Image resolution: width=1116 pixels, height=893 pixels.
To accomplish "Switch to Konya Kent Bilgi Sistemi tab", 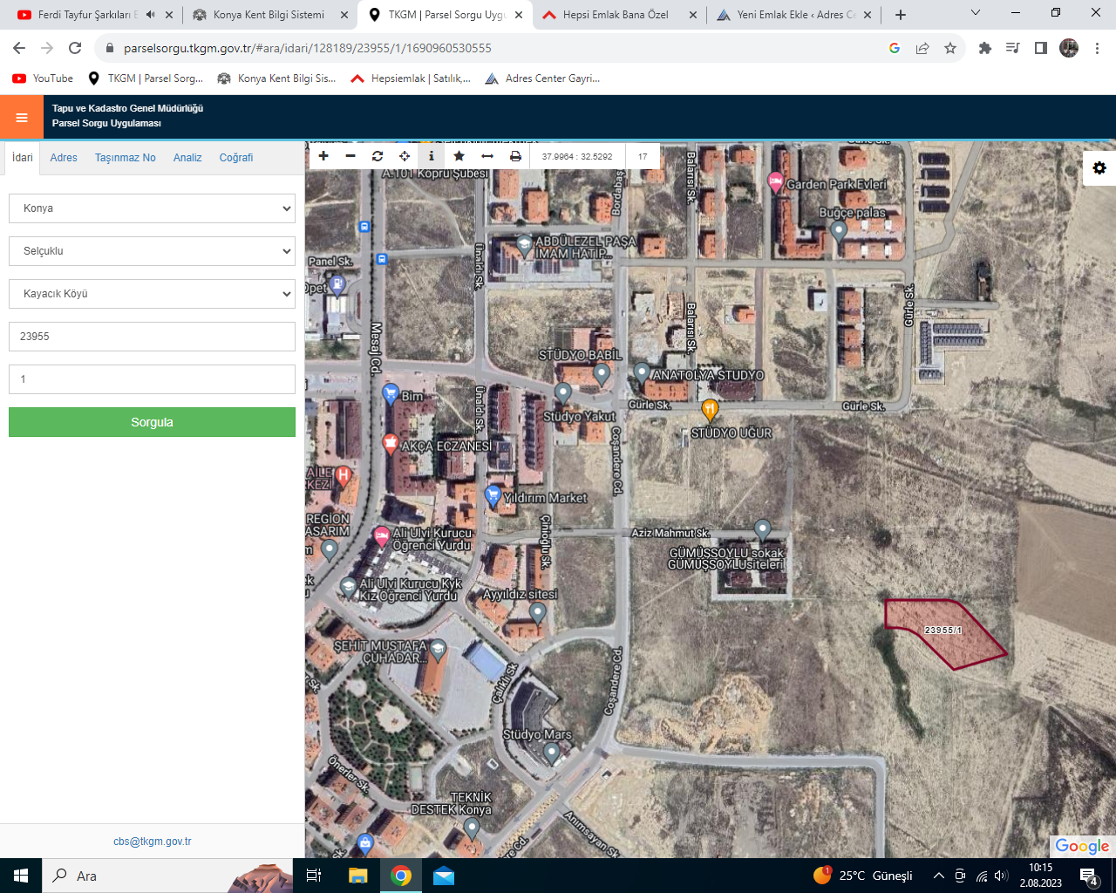I will tap(269, 15).
